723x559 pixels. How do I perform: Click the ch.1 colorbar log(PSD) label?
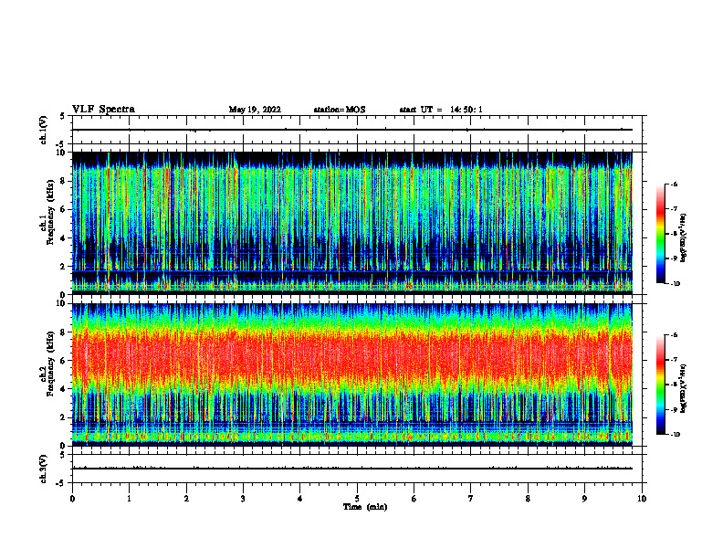click(683, 238)
